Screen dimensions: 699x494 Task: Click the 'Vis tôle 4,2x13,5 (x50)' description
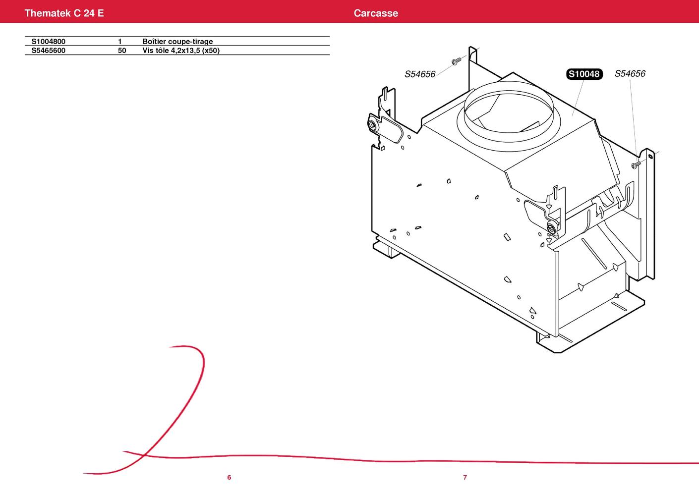180,51
